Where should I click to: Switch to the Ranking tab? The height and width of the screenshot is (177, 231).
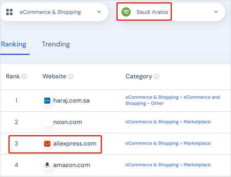14,44
